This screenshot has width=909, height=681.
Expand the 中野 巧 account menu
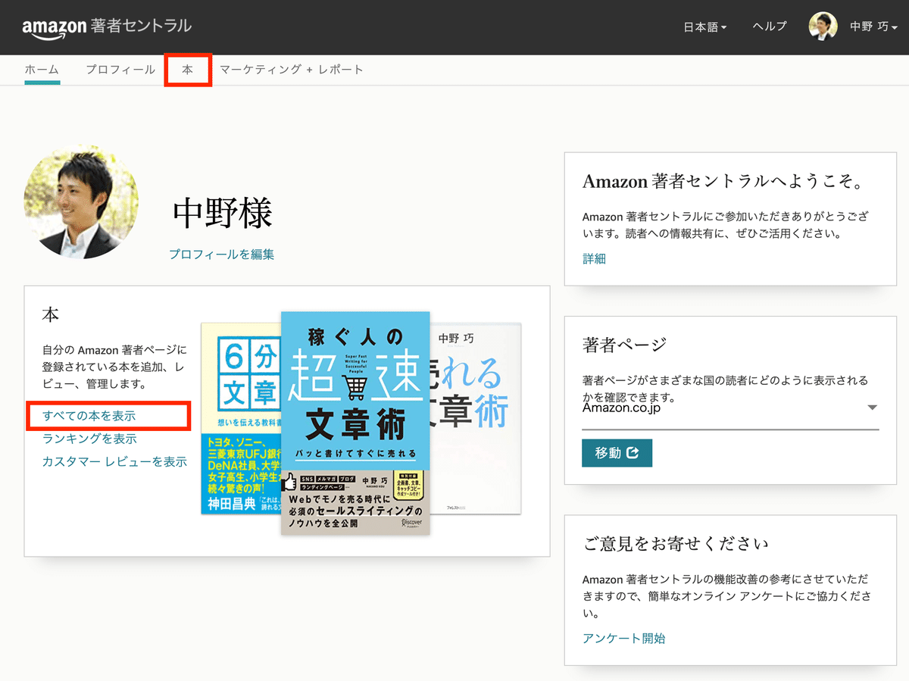(x=873, y=27)
